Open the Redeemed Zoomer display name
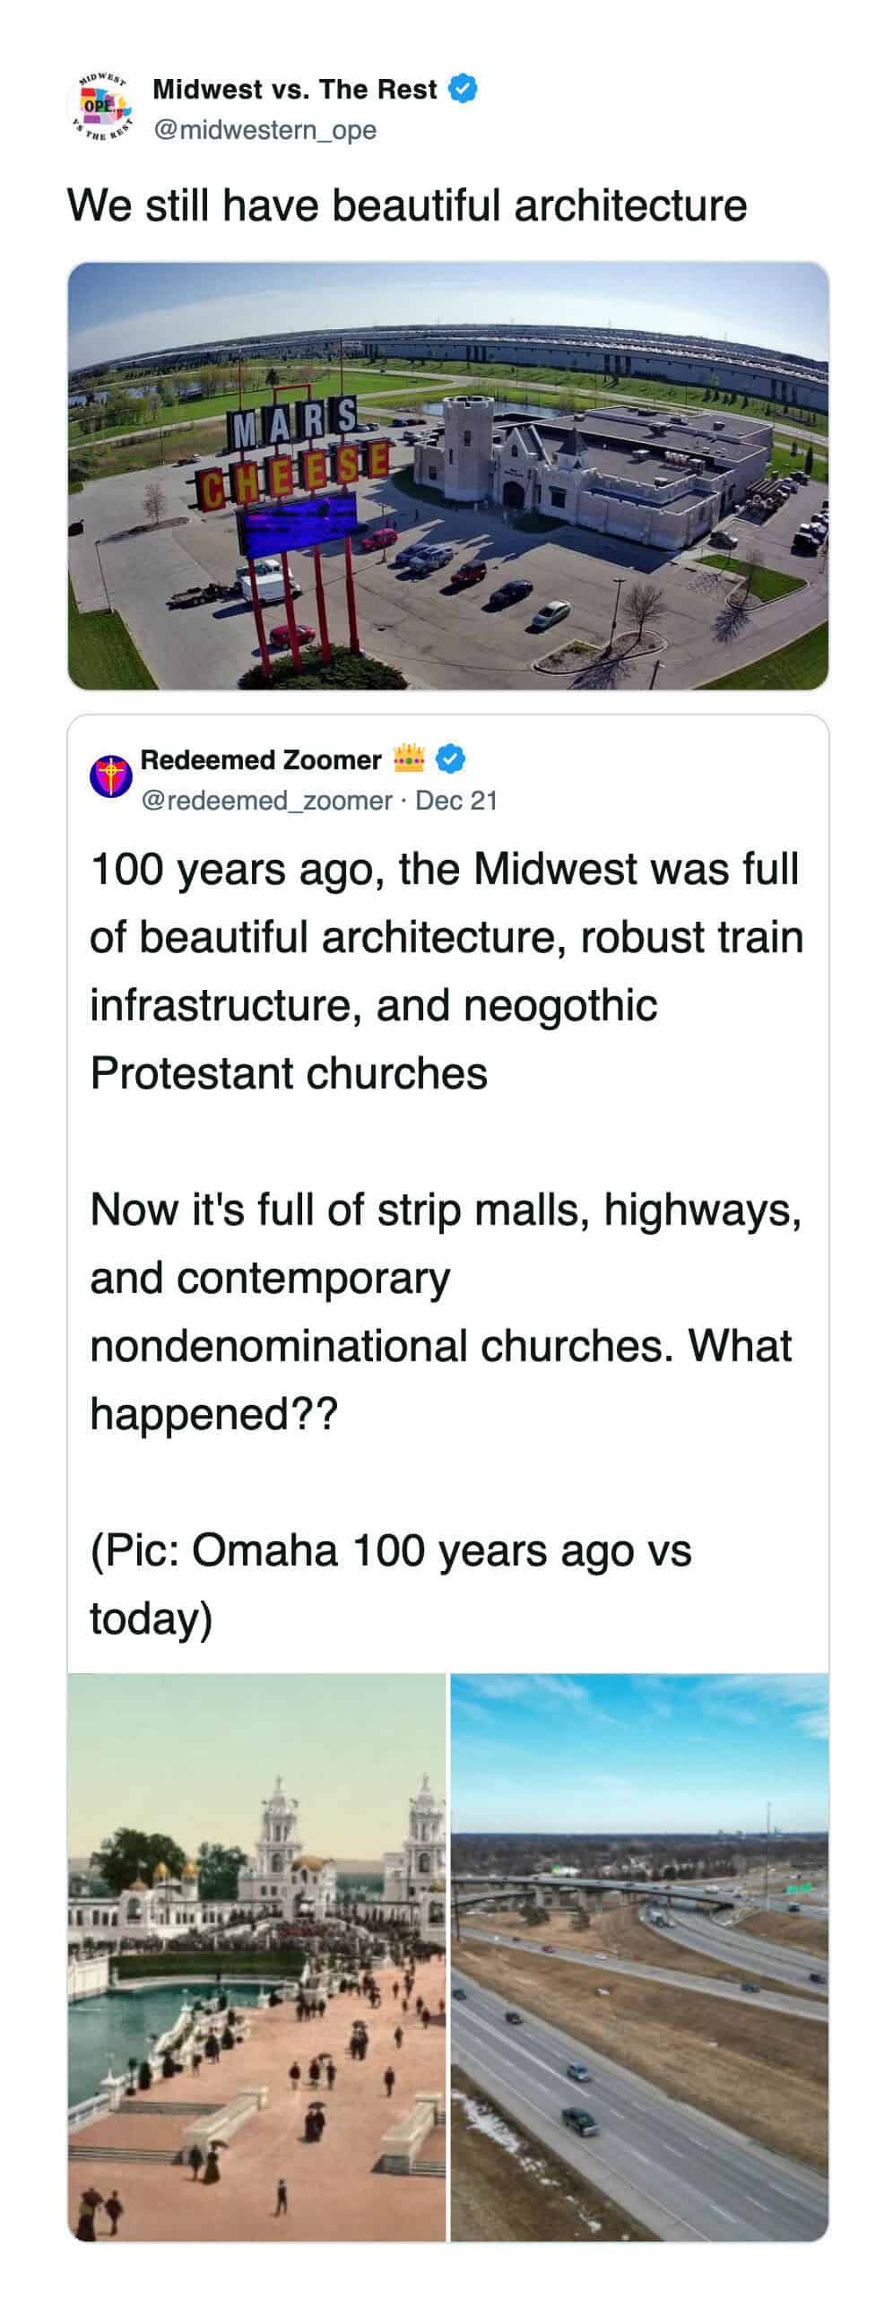The image size is (893, 2308). coord(261,760)
